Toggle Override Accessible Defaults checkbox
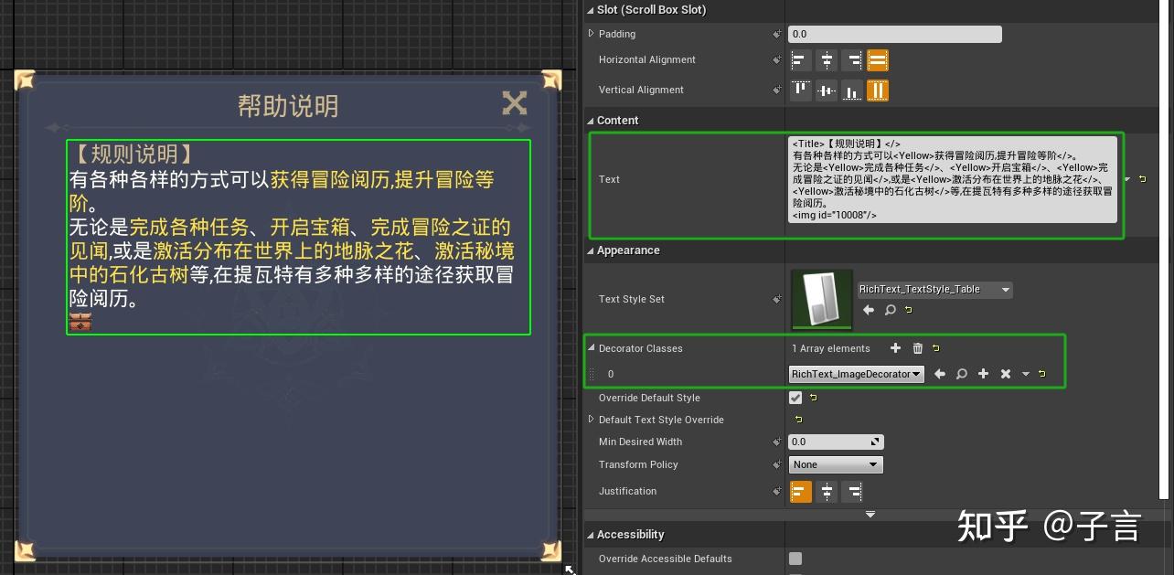 click(795, 559)
